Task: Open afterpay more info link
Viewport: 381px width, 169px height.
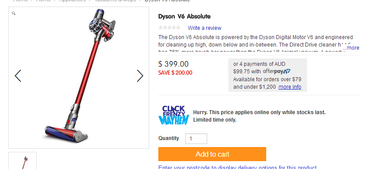Action: coord(290,87)
